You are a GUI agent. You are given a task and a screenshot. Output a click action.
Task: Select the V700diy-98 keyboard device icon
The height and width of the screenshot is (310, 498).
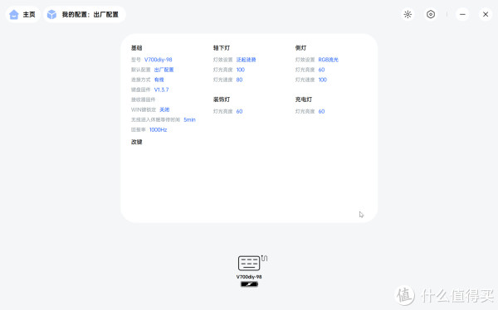[x=249, y=263]
